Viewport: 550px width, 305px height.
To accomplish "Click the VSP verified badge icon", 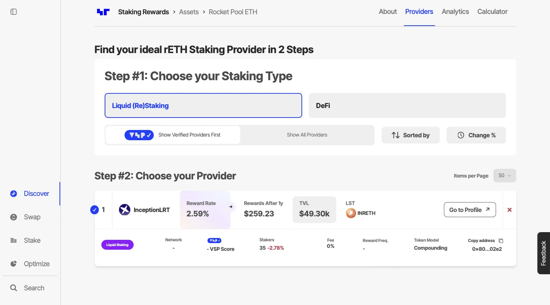I will (139, 135).
